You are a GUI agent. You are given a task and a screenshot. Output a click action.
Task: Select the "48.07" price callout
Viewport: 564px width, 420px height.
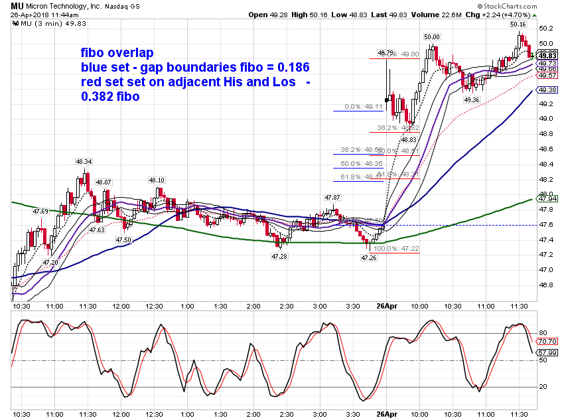[104, 182]
